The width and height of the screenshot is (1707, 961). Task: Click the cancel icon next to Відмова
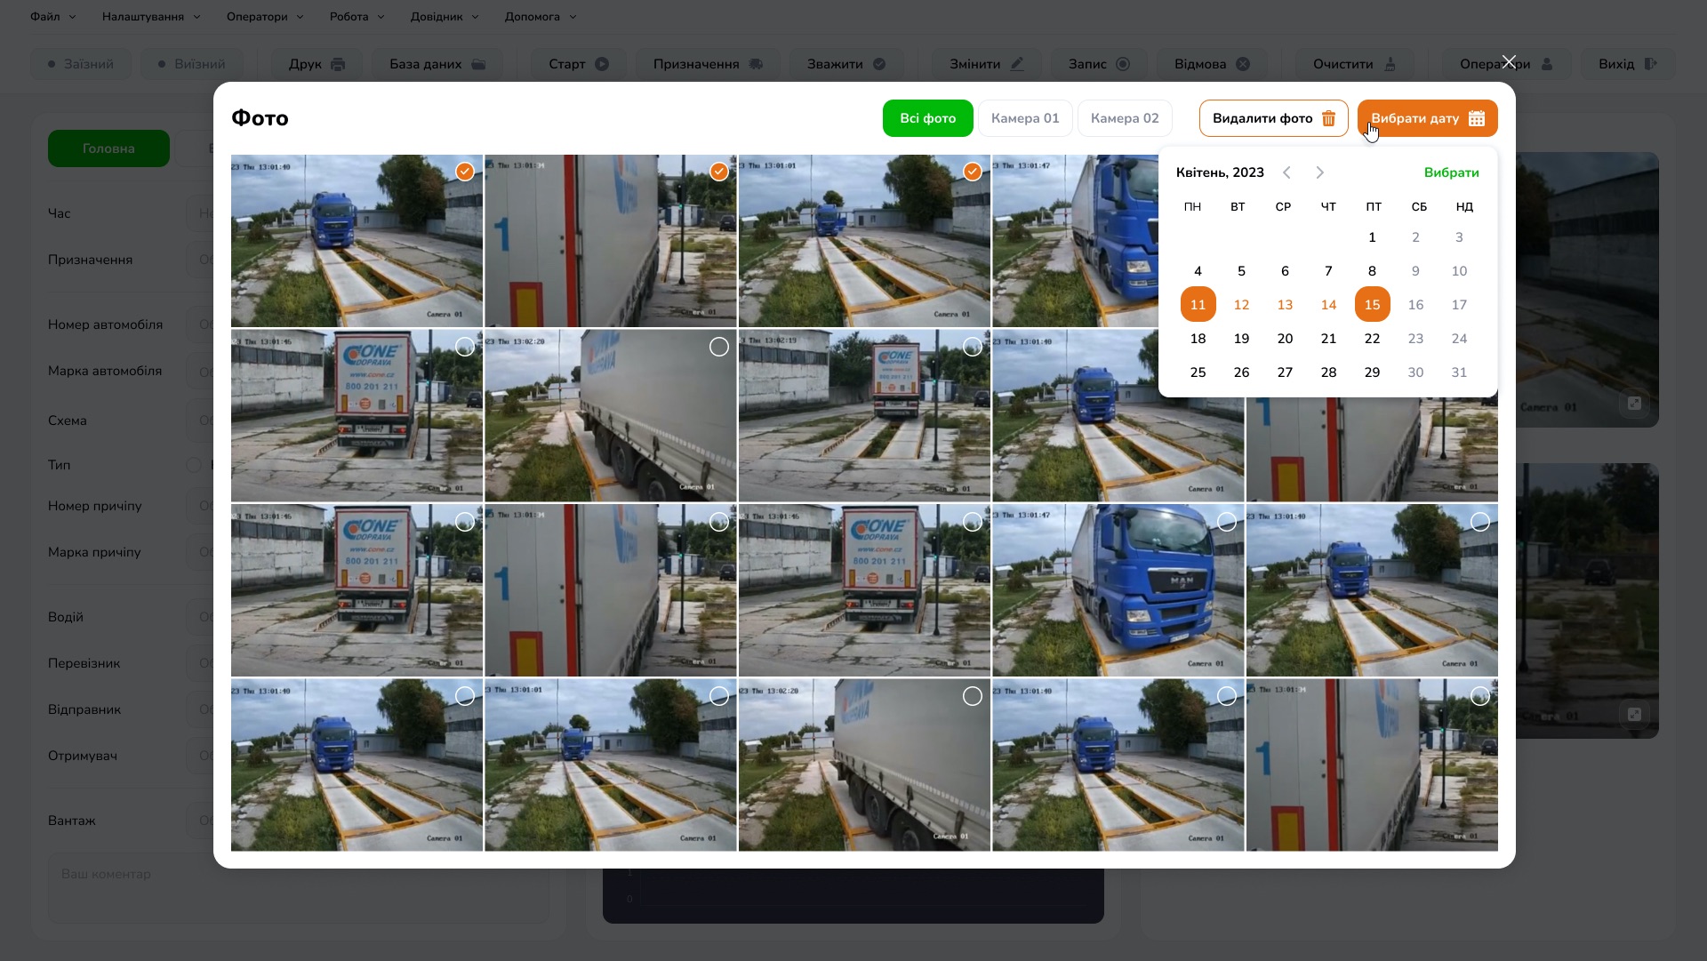[x=1243, y=64]
